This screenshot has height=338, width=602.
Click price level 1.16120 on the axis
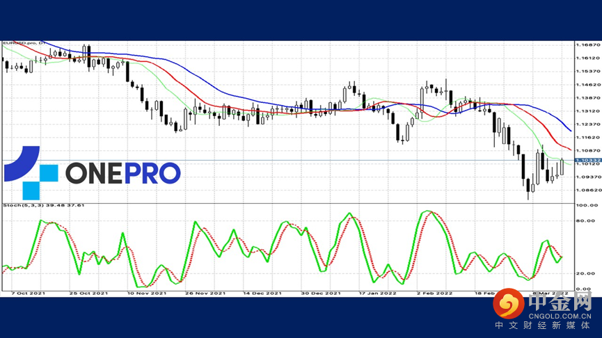coord(588,58)
